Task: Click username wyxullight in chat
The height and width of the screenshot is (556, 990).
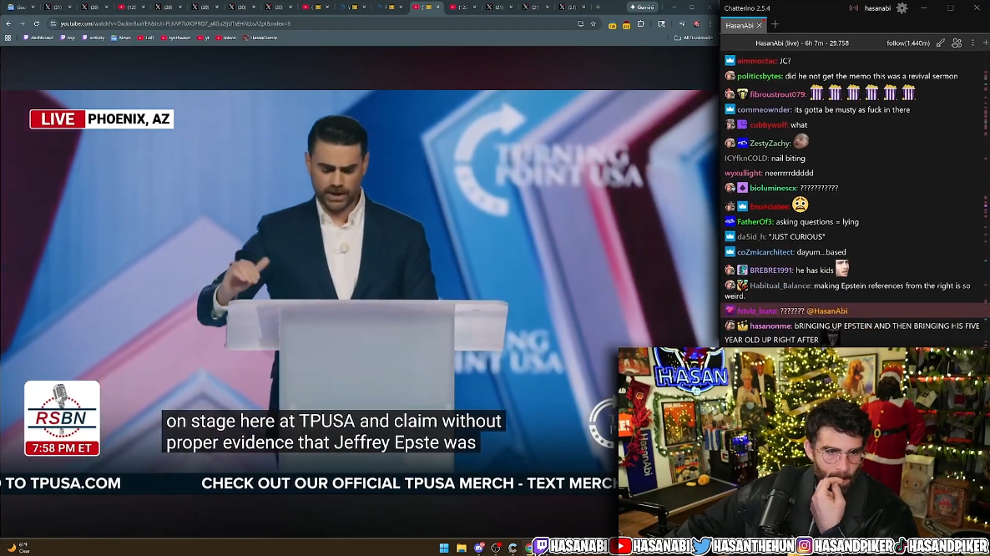Action: click(743, 173)
